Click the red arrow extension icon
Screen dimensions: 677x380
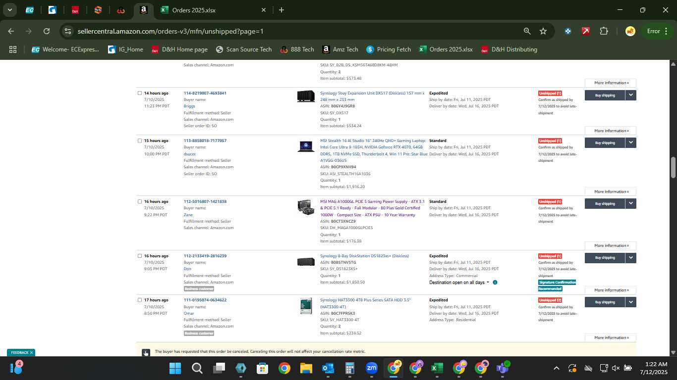[586, 31]
